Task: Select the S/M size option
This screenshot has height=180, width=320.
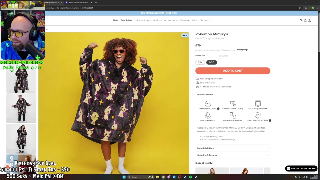Action: (200, 62)
